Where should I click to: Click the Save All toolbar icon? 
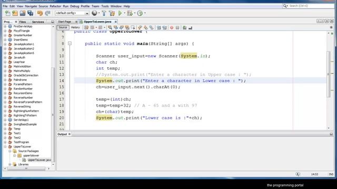(31, 13)
